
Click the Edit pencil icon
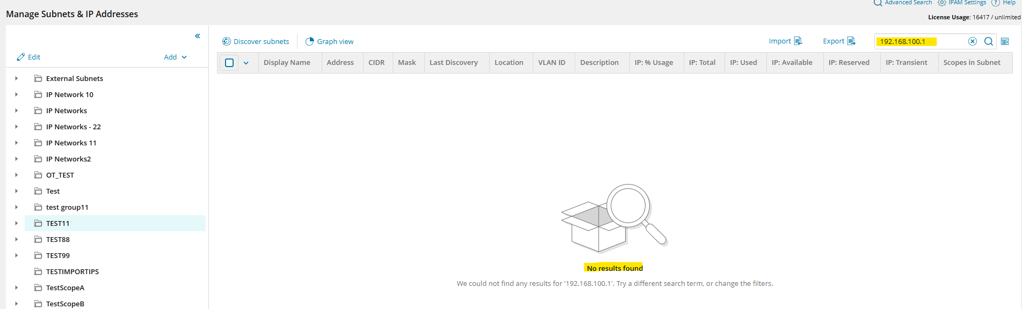(21, 57)
